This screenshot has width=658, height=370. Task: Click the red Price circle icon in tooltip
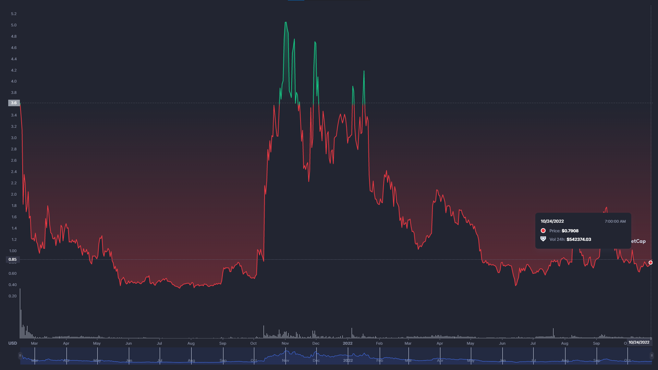543,231
